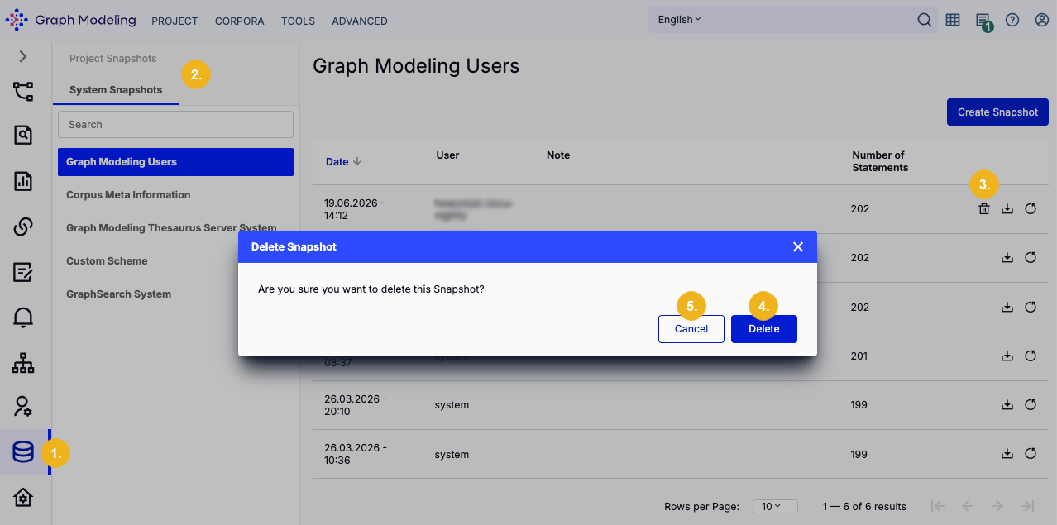Click the Note column header
The height and width of the screenshot is (525, 1057).
(558, 155)
